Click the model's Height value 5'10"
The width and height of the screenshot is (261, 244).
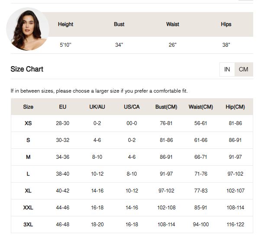click(65, 45)
